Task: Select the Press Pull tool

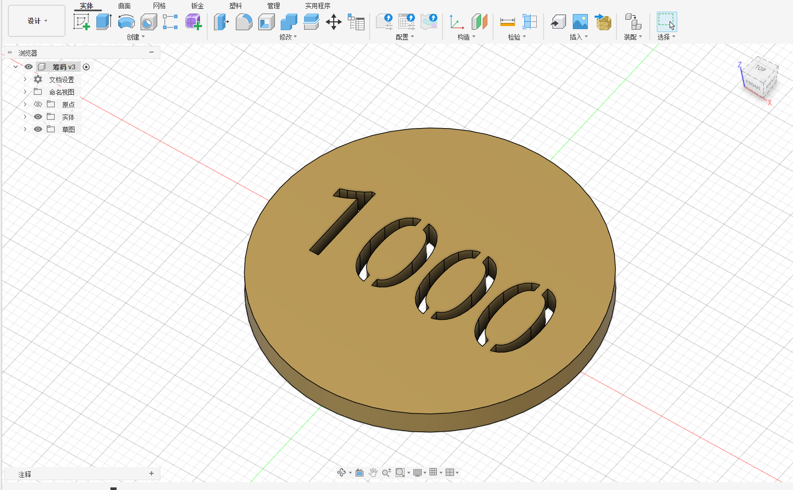Action: pyautogui.click(x=222, y=22)
